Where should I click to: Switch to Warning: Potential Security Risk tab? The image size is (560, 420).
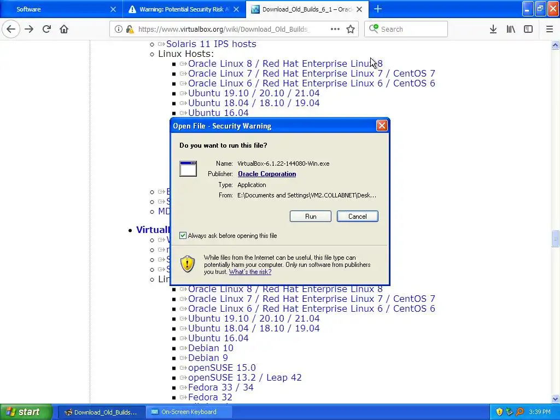click(184, 9)
